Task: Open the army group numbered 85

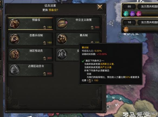Action: coord(129,6)
